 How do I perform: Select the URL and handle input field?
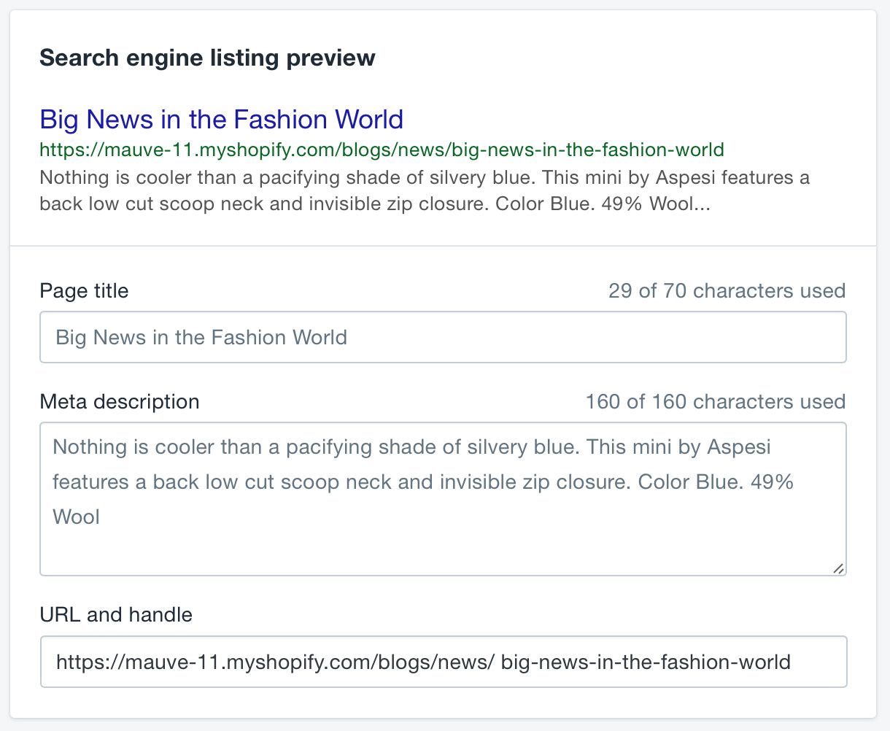(x=443, y=662)
